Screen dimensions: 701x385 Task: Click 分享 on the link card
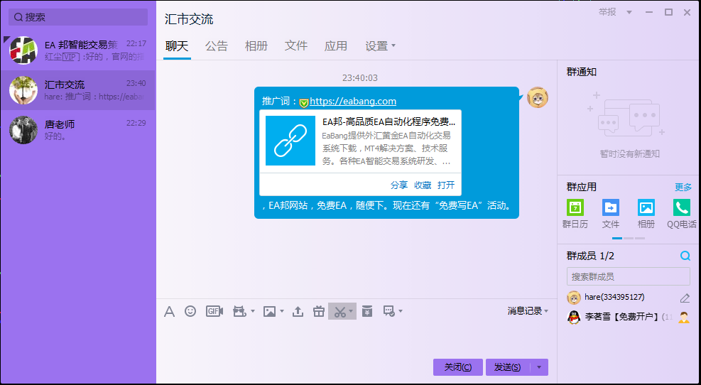pyautogui.click(x=398, y=185)
